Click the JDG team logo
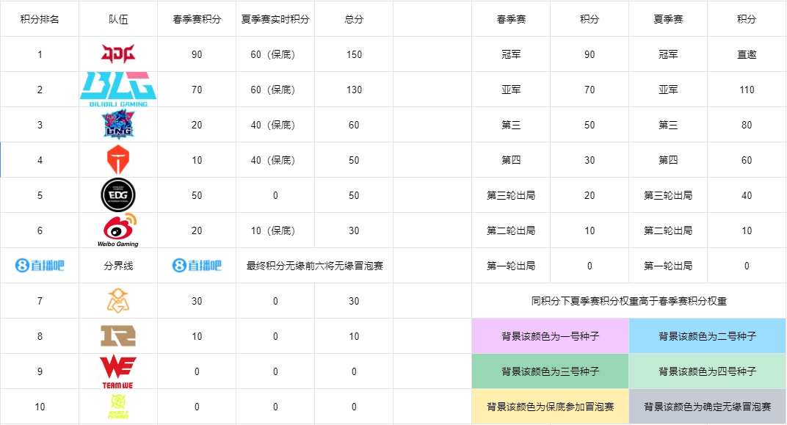The image size is (787, 425). point(118,54)
